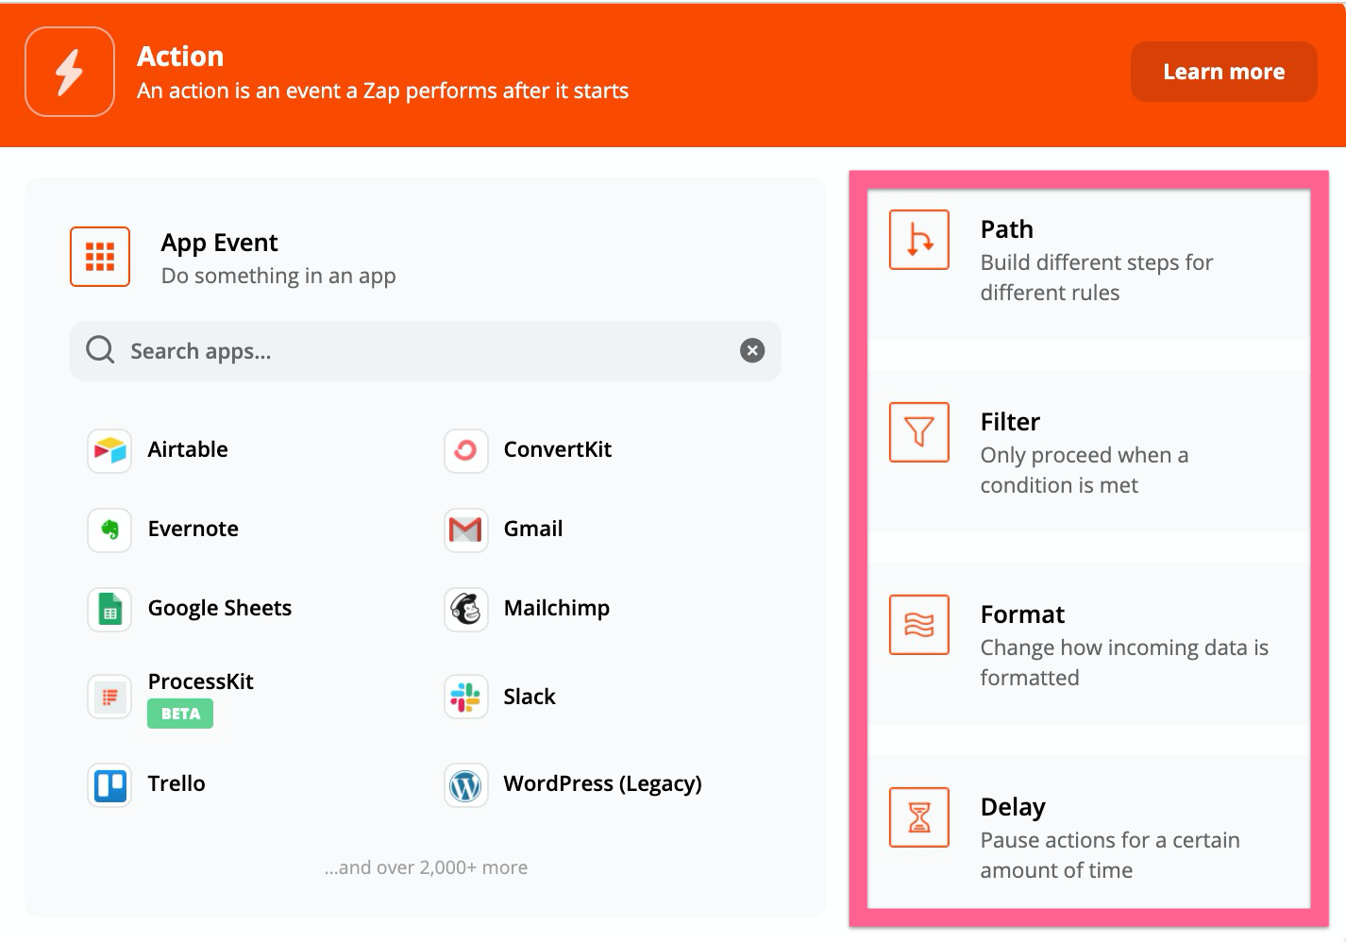Screen dimensions: 1346x942
Task: Click 'Build different steps for different rules' description
Action: pos(1097,278)
